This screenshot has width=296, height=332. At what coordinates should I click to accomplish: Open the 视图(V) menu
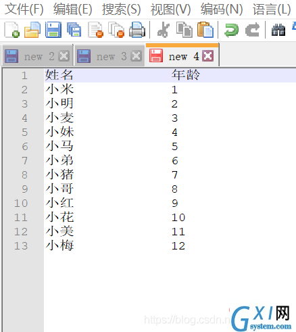[170, 9]
